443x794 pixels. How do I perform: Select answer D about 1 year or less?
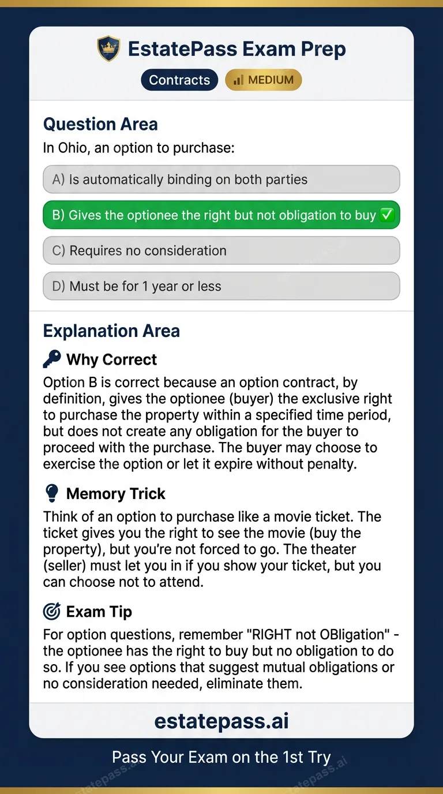221,286
